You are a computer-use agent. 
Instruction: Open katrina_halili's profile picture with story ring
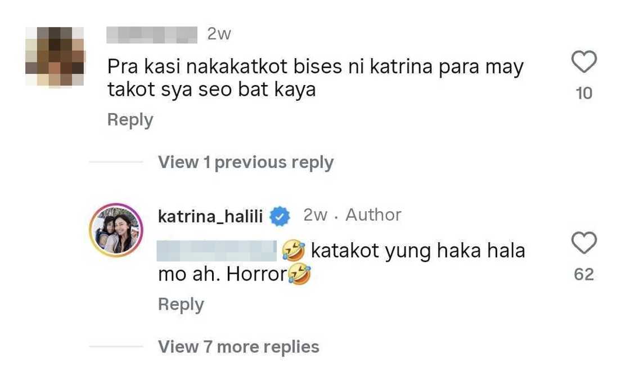pyautogui.click(x=116, y=230)
